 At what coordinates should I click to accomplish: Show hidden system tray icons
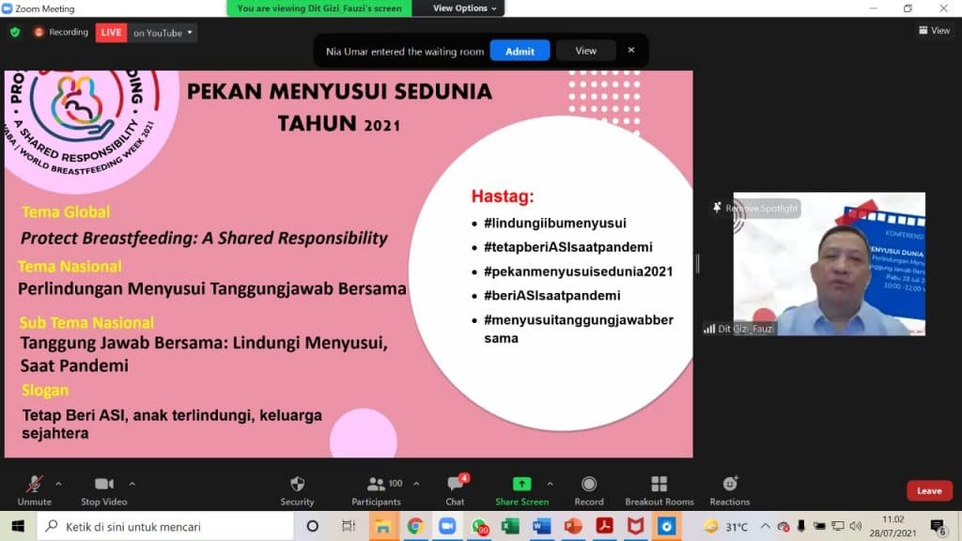click(x=765, y=526)
